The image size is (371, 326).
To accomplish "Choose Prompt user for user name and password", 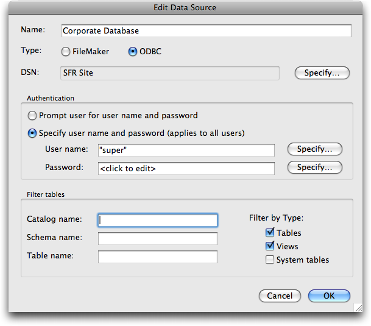I will tap(32, 116).
